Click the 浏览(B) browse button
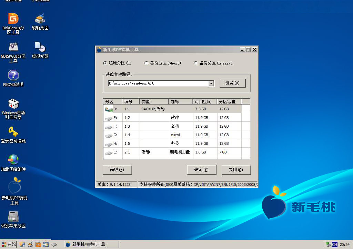 233,83
